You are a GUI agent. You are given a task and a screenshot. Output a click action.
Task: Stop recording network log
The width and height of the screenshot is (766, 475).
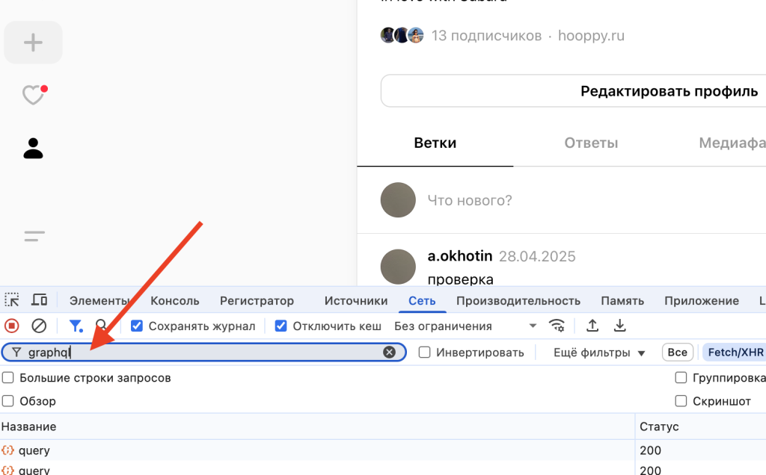12,326
